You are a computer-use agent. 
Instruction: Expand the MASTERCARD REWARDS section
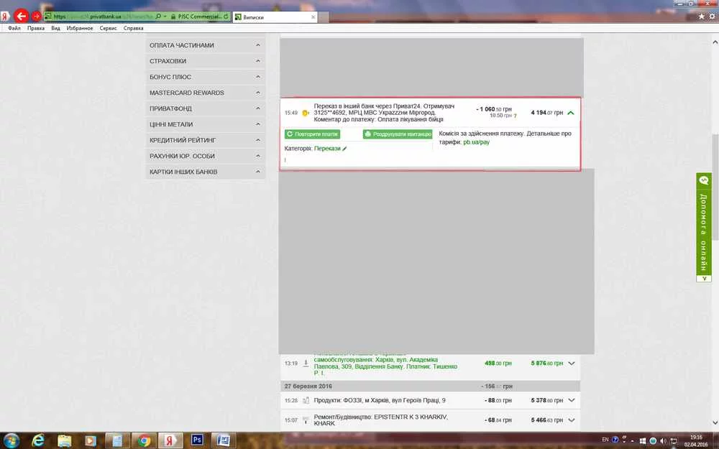pyautogui.click(x=206, y=93)
